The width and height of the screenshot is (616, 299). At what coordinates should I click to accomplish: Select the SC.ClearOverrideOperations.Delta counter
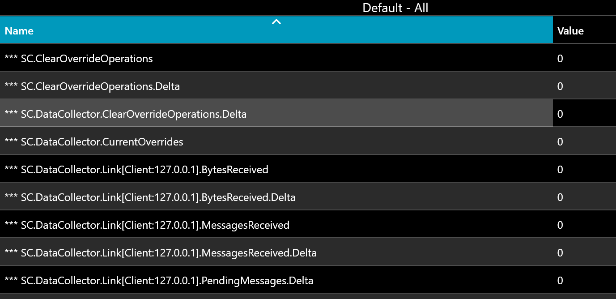coord(179,86)
